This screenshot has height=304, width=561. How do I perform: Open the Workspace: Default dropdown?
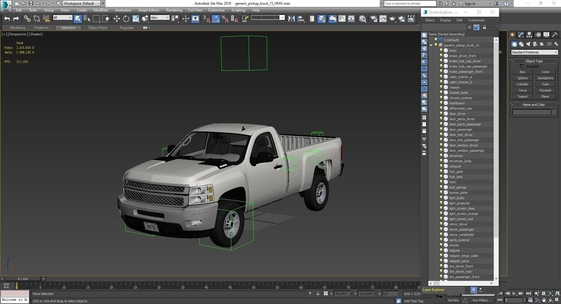(82, 4)
